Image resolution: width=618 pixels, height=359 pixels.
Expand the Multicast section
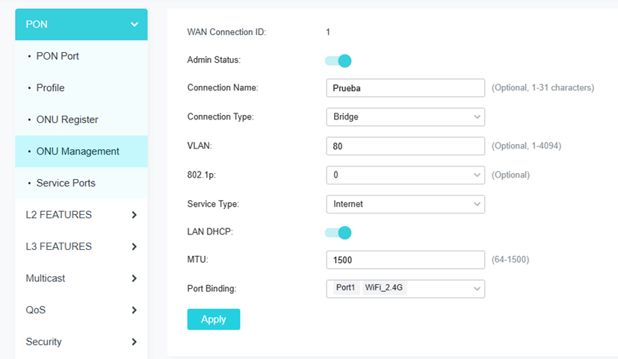[x=81, y=278]
